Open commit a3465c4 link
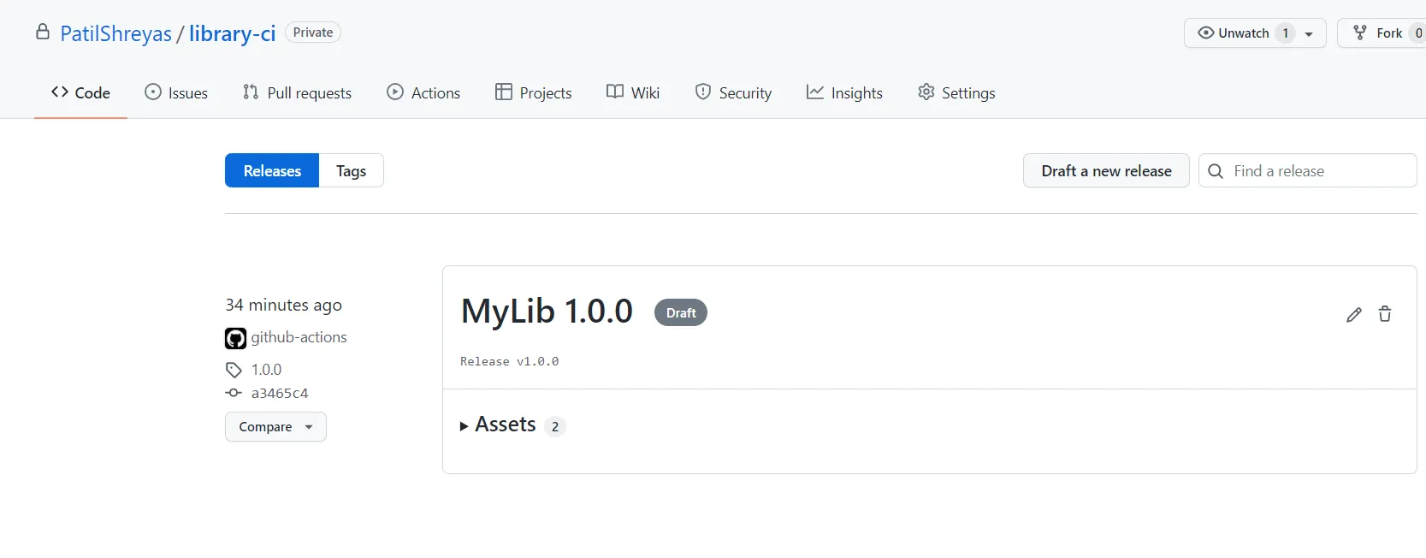Image resolution: width=1426 pixels, height=558 pixels. 280,394
